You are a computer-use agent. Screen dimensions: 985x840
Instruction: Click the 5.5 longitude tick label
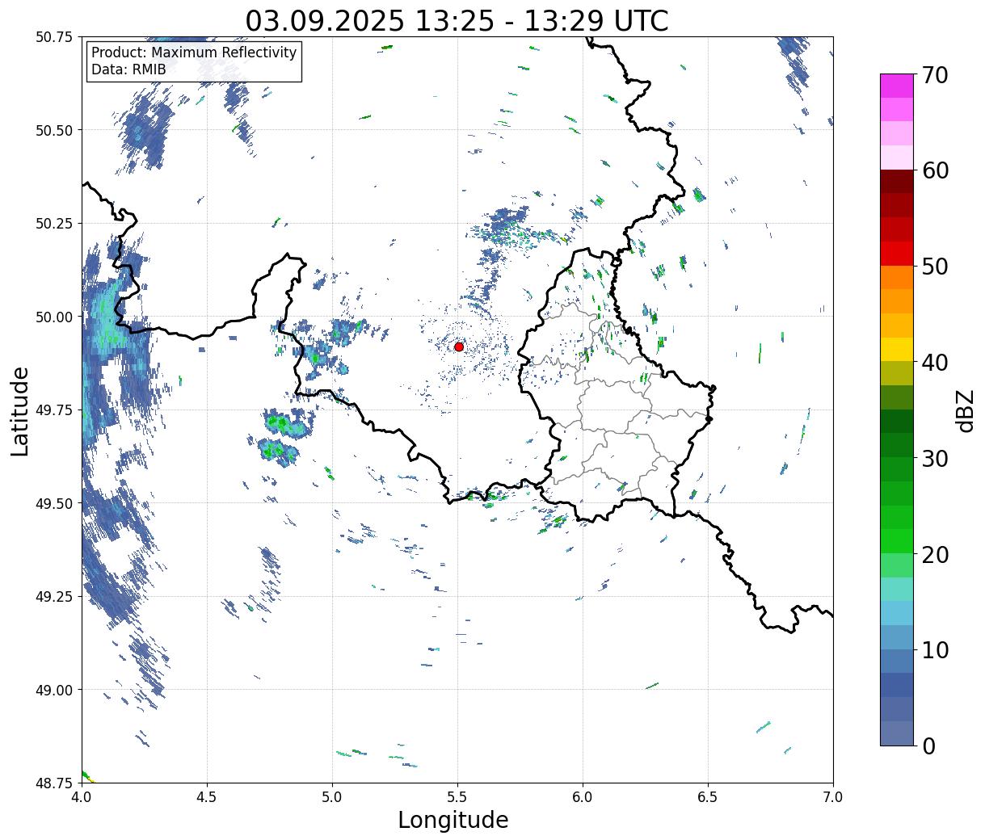click(x=457, y=796)
